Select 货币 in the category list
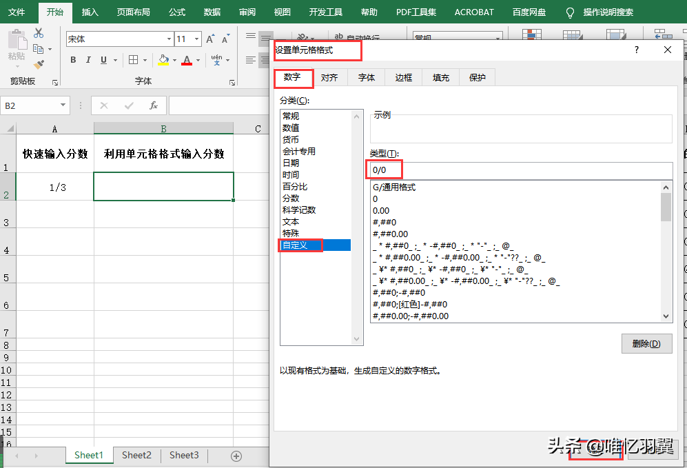 click(316, 140)
